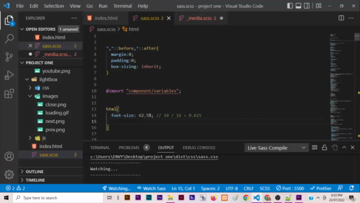Open the File menu
Image resolution: width=360 pixels, height=203 pixels.
pos(20,6)
